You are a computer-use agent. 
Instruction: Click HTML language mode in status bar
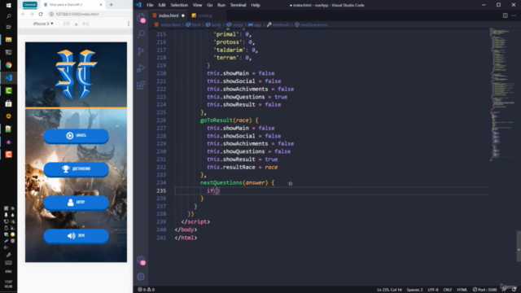click(x=462, y=290)
